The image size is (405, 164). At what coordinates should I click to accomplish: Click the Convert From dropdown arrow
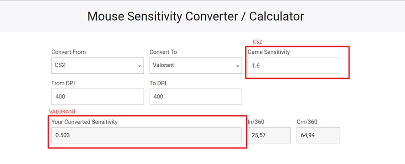click(x=140, y=66)
